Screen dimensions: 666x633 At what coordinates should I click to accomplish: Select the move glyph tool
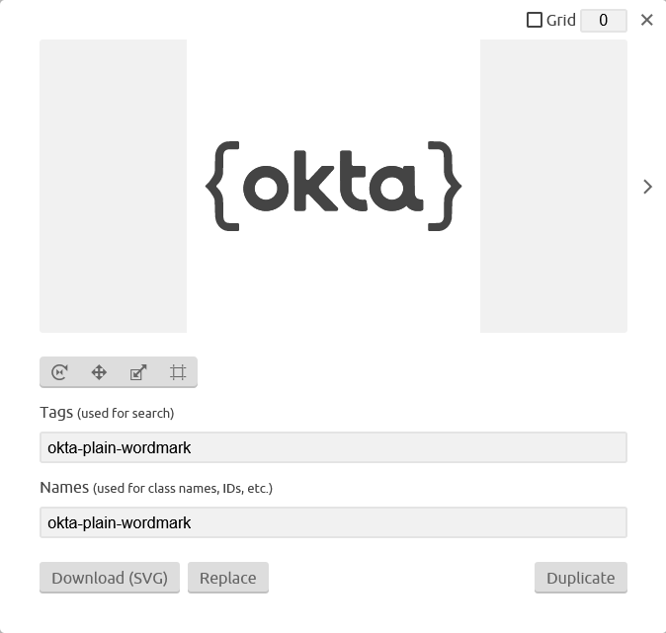tap(99, 372)
